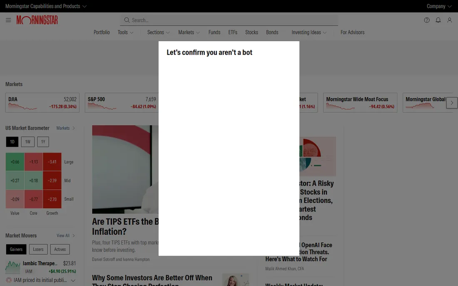
Task: Expand the IAM priced its initial chevron
Action: 73,281
